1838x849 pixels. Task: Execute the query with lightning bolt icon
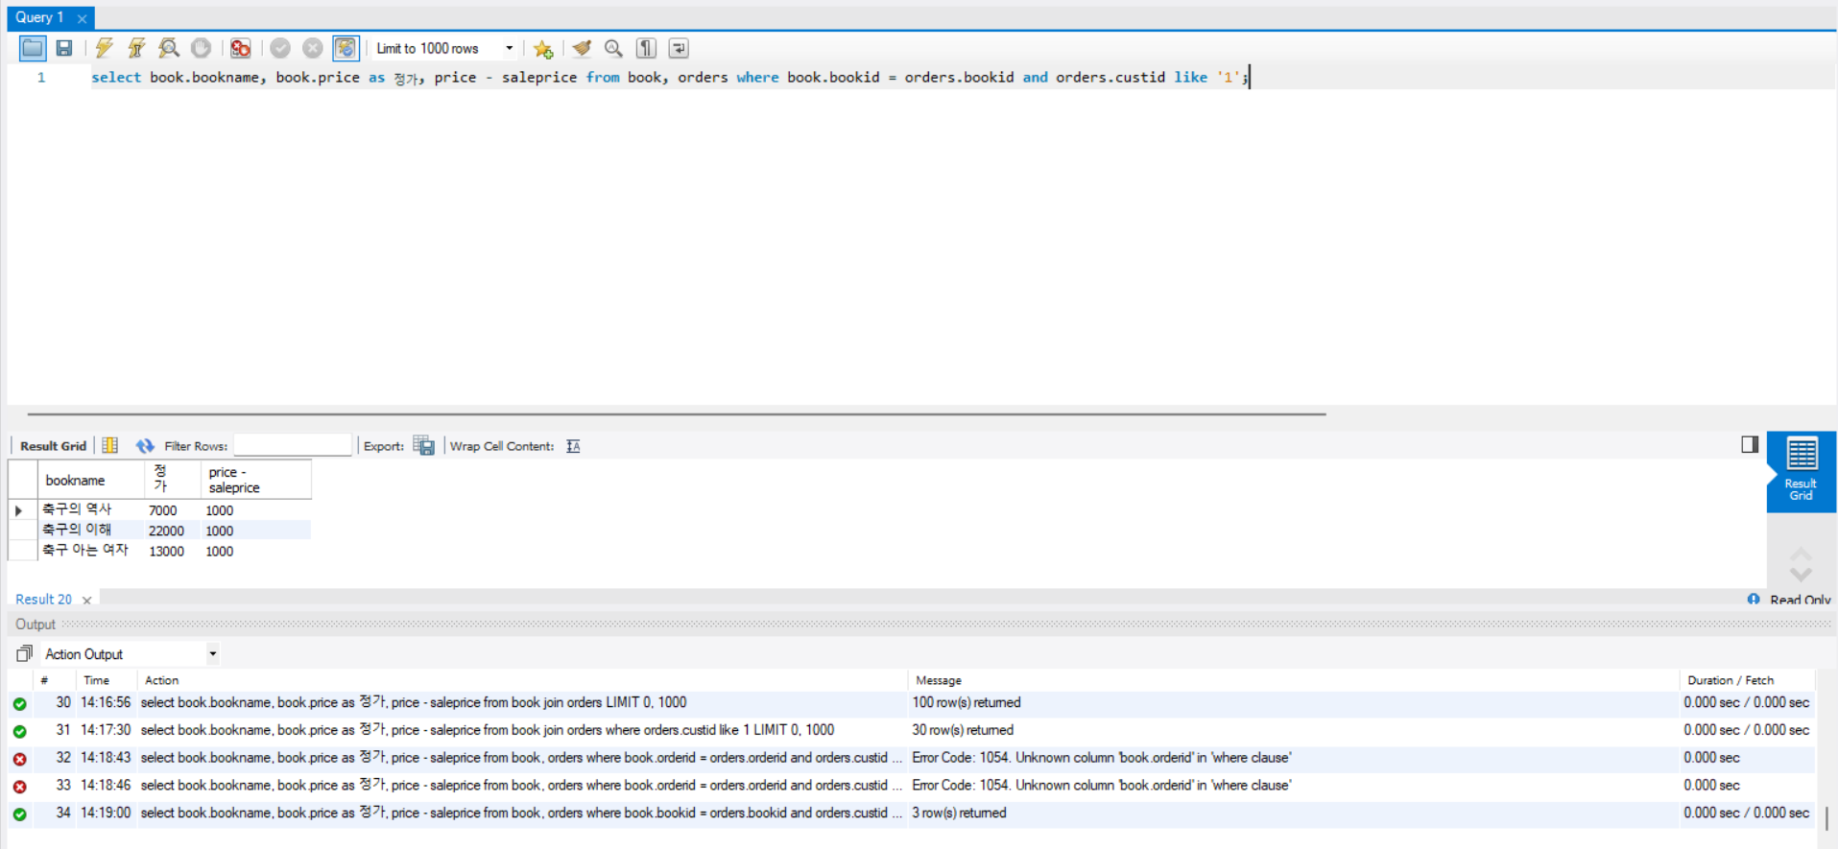tap(104, 48)
